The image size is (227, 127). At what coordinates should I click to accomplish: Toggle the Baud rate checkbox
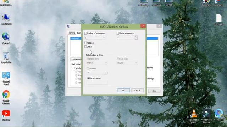click(x=118, y=59)
